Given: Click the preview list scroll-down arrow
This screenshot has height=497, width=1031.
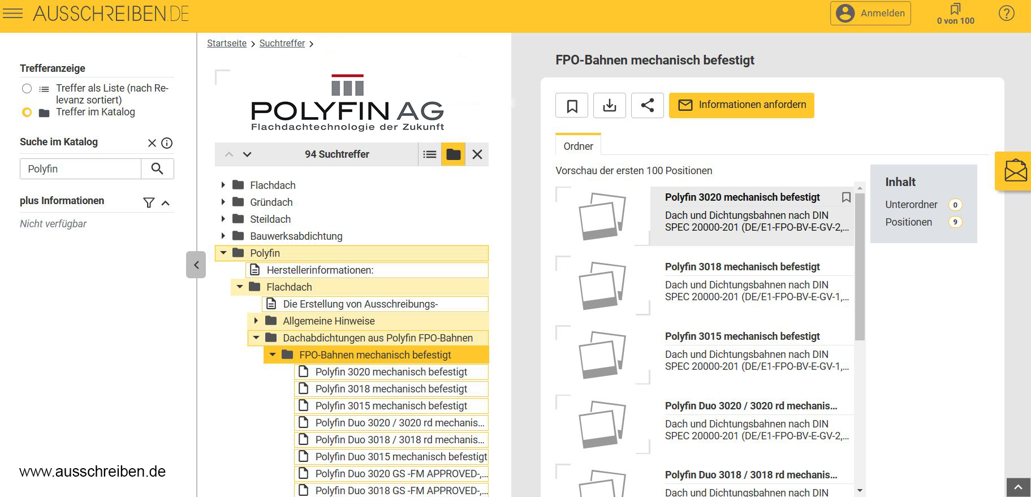Looking at the screenshot, I should (x=860, y=491).
